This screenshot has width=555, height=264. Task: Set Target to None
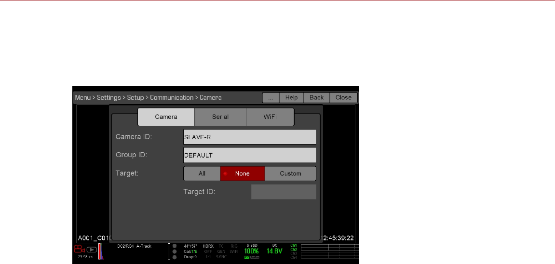click(243, 173)
